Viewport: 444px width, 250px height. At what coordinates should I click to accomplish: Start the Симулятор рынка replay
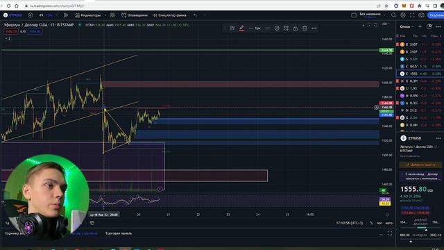169,15
